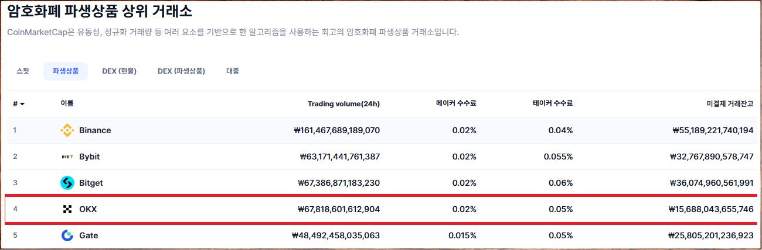Image resolution: width=762 pixels, height=250 pixels.
Task: Click OKX open interest ₩15,688,043,655,746
Action: [x=711, y=209]
